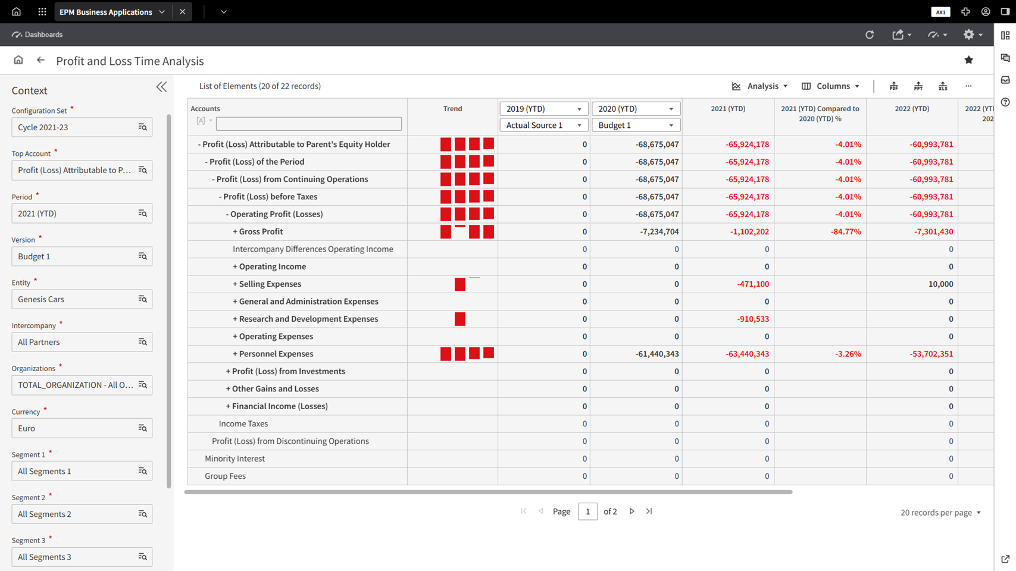The height and width of the screenshot is (571, 1016).
Task: Expand the Personnel Expenses row
Action: point(235,354)
